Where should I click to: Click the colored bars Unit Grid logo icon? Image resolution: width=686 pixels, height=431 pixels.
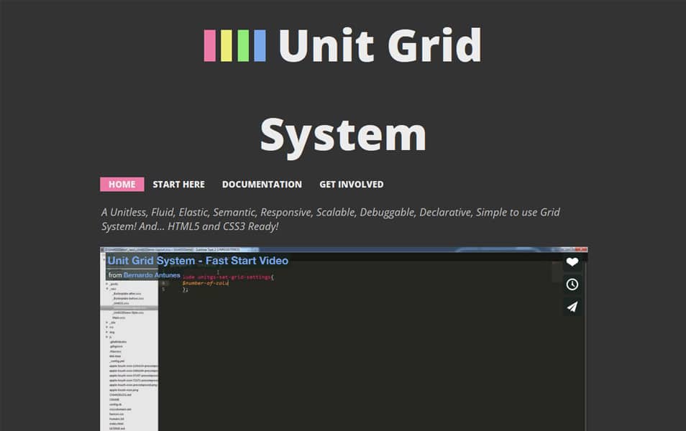234,45
